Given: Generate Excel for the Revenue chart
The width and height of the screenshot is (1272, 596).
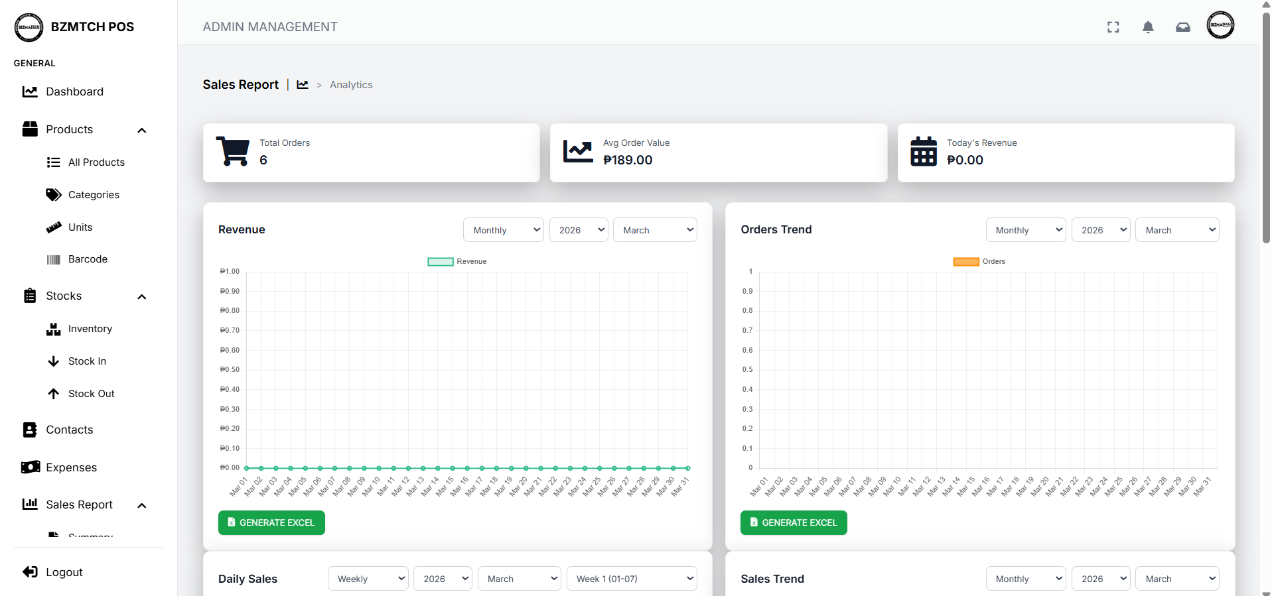Looking at the screenshot, I should [271, 522].
